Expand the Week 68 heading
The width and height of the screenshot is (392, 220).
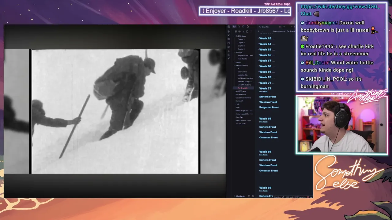pos(258,66)
